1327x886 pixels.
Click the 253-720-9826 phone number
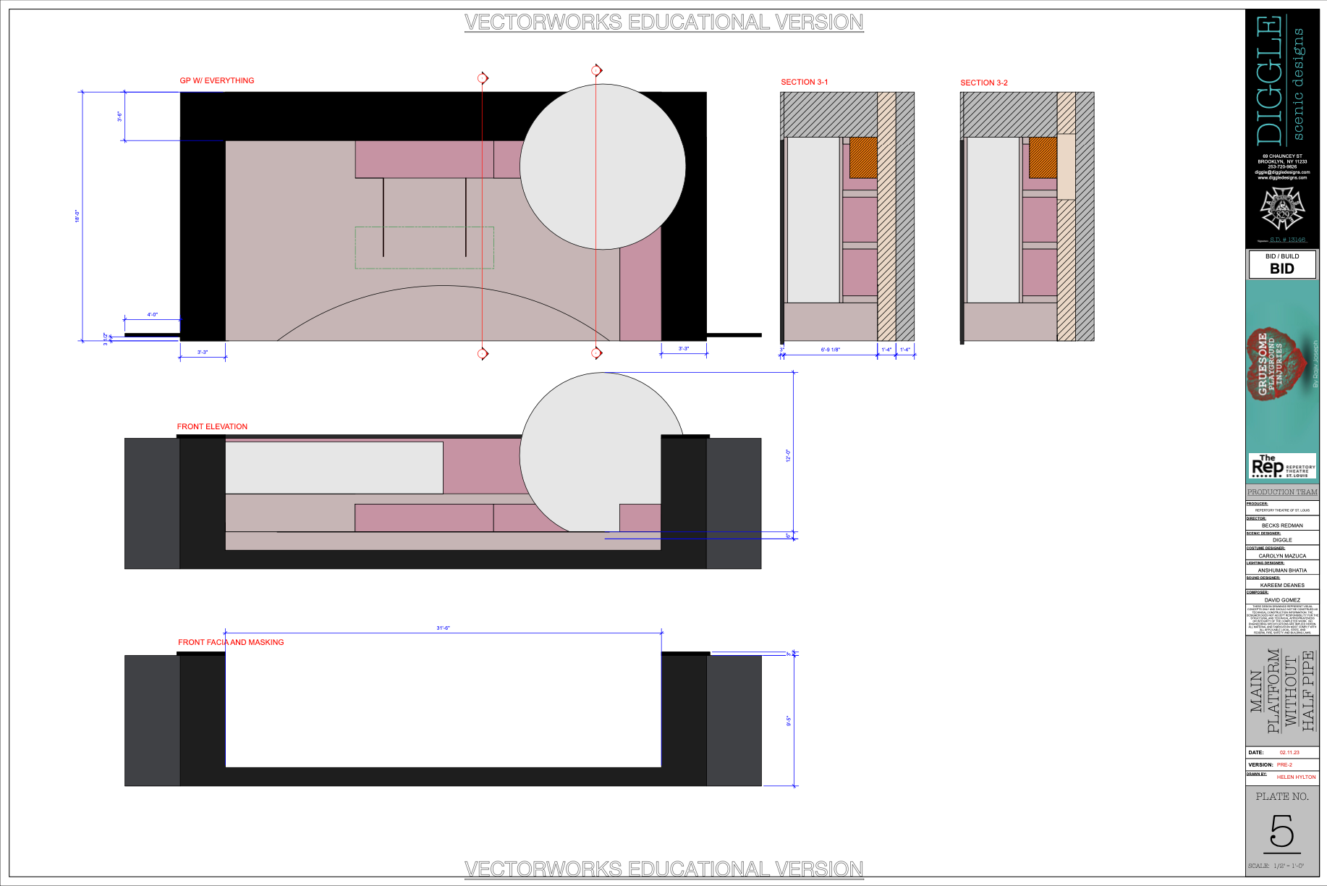[x=1282, y=166]
